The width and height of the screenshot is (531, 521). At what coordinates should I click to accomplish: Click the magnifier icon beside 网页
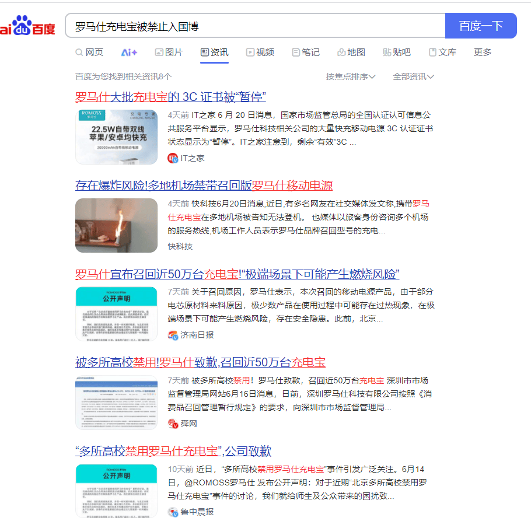[79, 53]
